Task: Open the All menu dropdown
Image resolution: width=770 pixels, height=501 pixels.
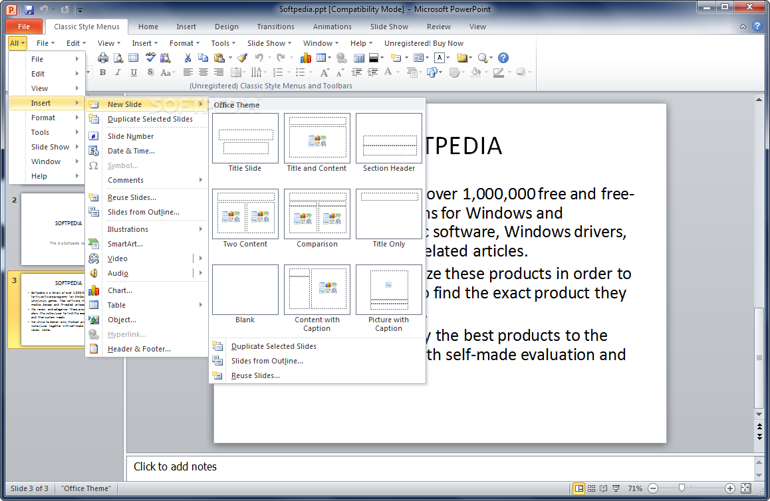Action: click(17, 43)
